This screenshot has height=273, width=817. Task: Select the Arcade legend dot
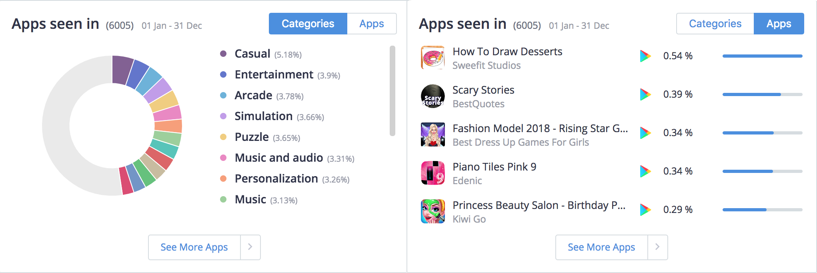click(223, 95)
